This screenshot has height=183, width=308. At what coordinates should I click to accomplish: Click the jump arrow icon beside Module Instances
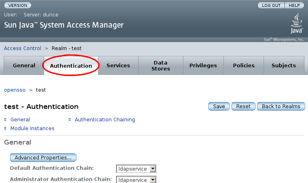pos(5,128)
